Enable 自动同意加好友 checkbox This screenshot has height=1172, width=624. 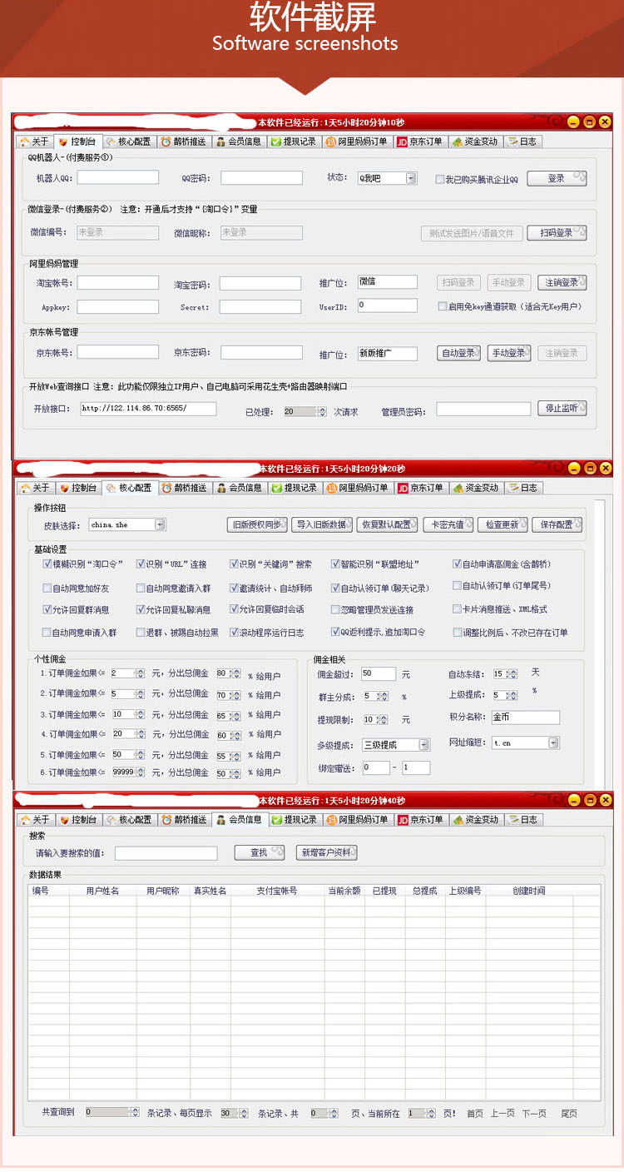click(x=47, y=588)
